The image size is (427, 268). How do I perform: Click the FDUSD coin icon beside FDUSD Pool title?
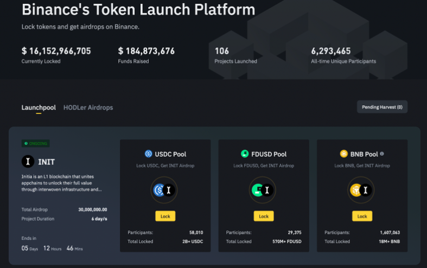245,154
